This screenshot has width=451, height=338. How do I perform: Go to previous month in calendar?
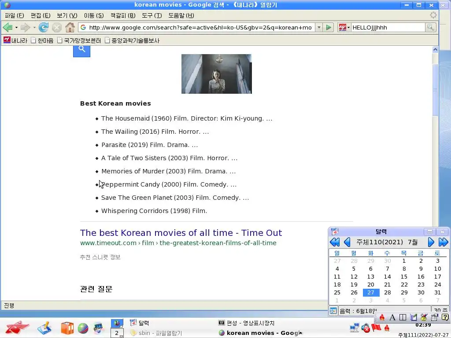point(347,242)
